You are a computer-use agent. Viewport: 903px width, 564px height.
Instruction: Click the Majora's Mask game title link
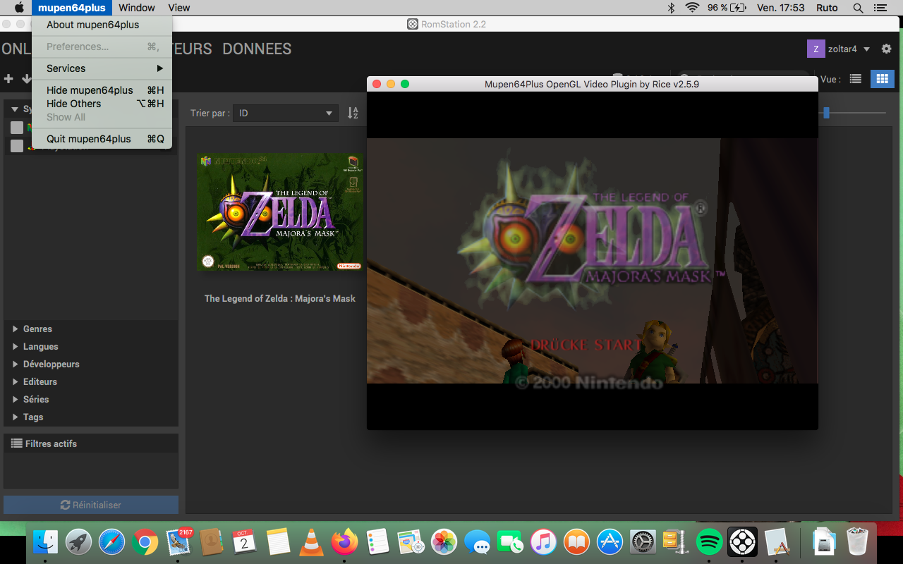click(x=280, y=298)
